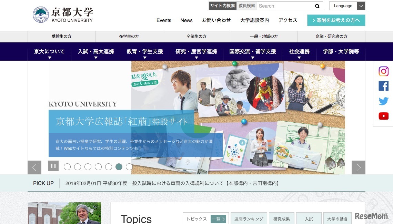Expand the 社会連携 menu
393x224 pixels.
point(299,52)
